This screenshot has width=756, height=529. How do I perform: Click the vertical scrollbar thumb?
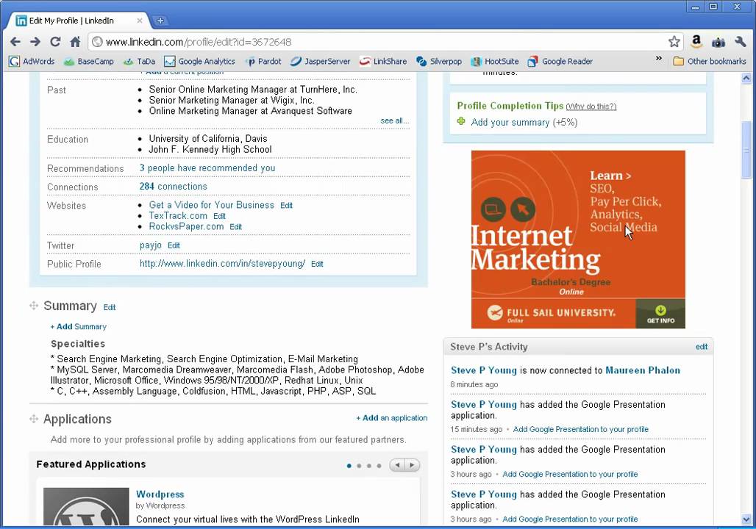point(746,149)
